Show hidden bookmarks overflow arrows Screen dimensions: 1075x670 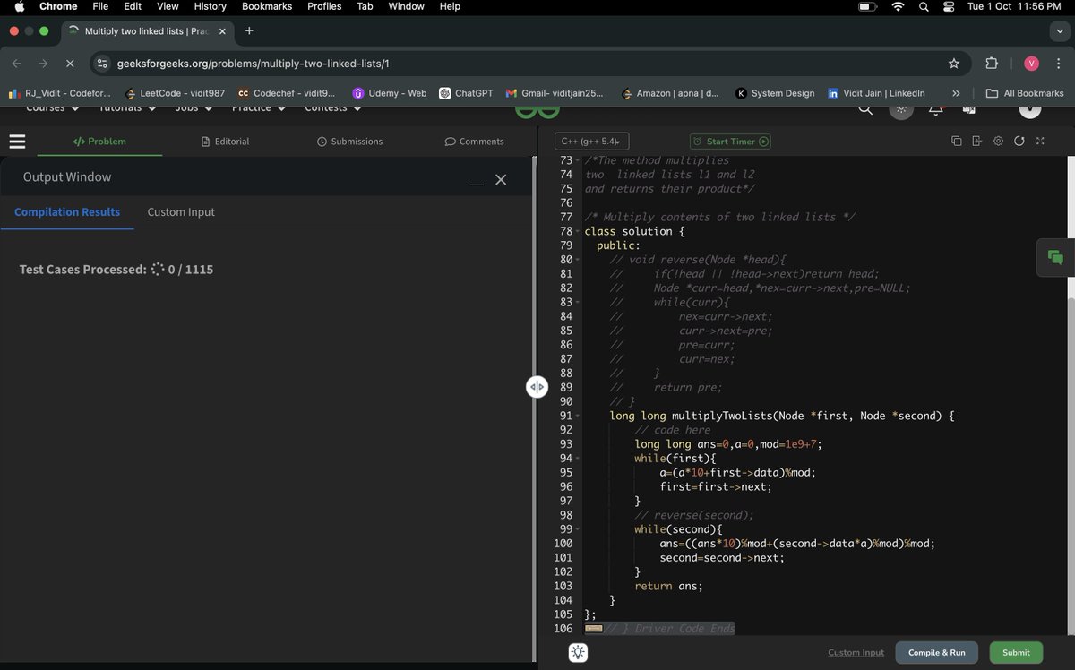click(x=956, y=93)
